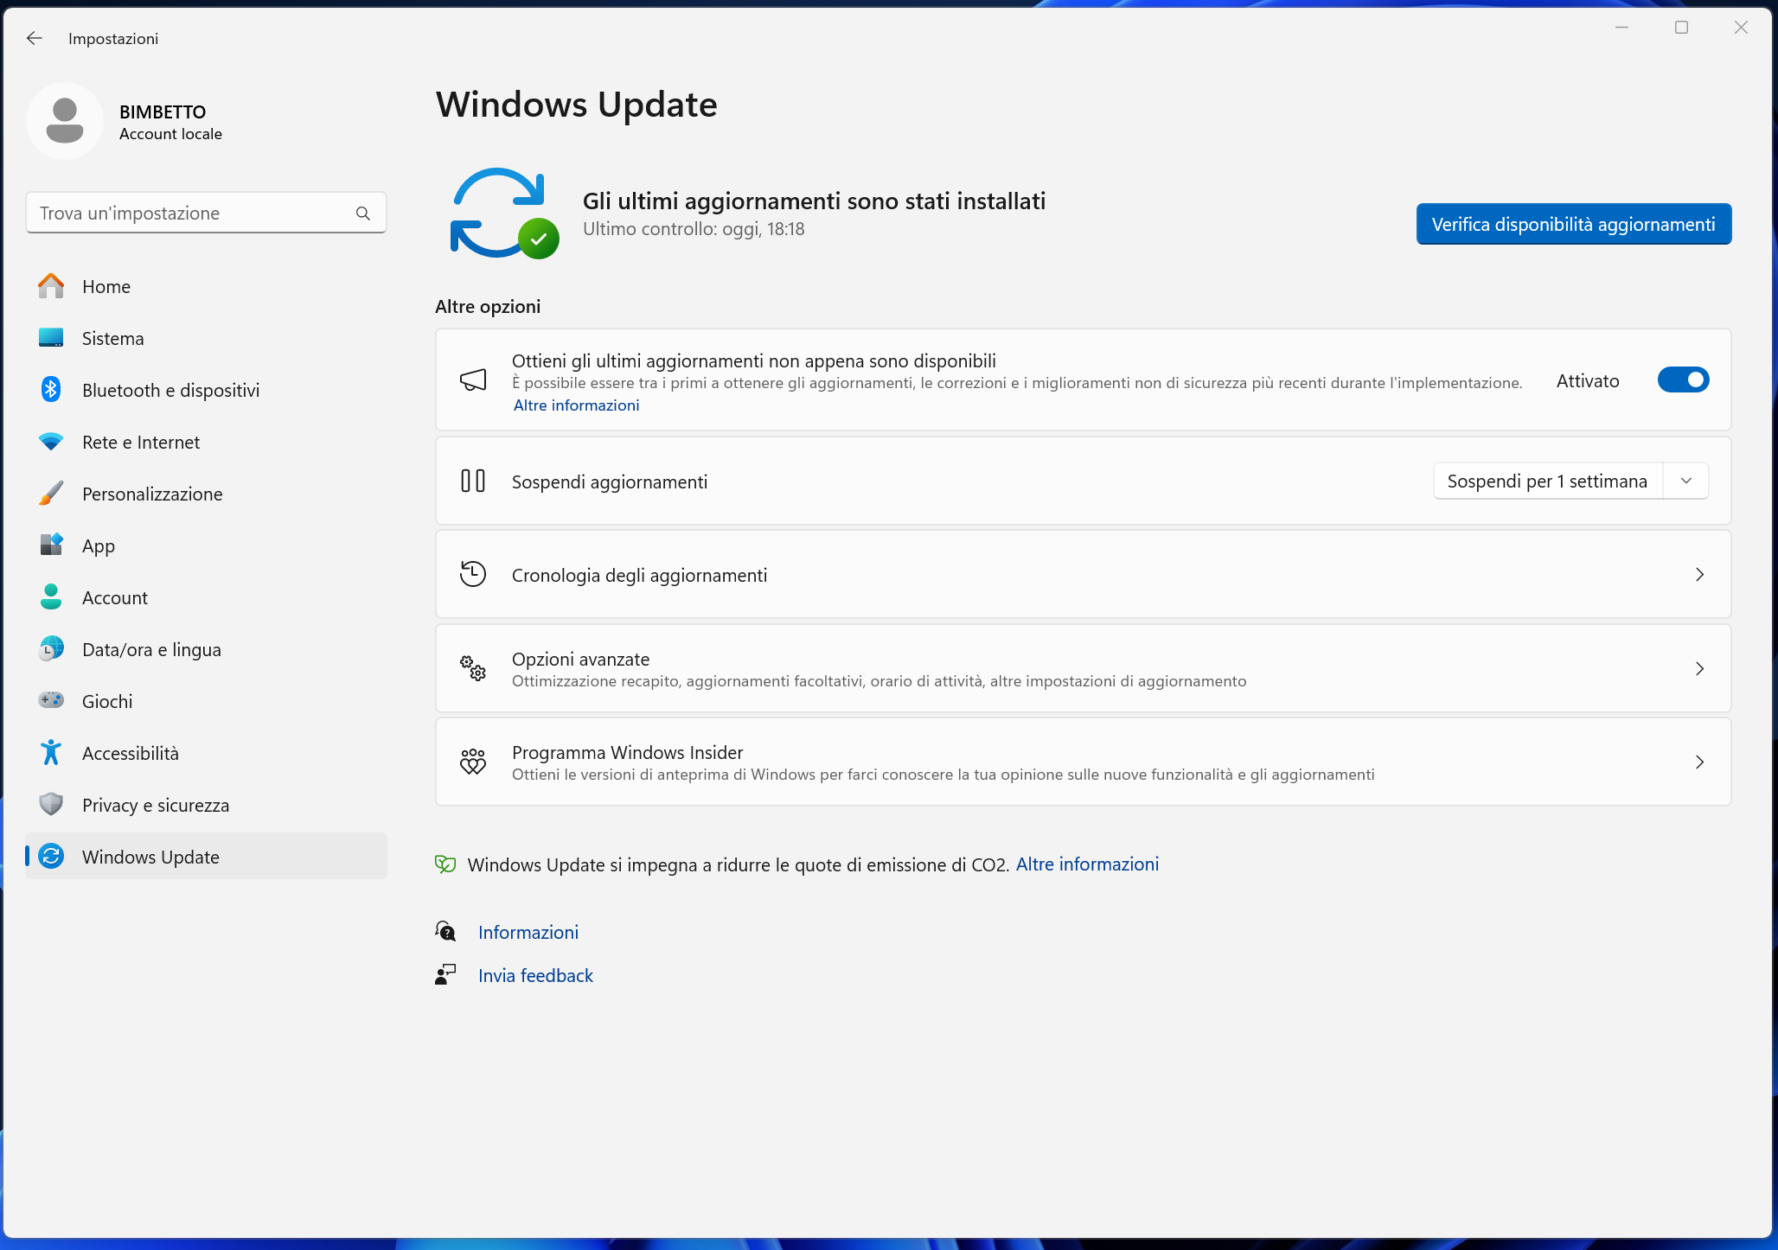
Task: Click the Giochi controller icon
Action: 51,701
